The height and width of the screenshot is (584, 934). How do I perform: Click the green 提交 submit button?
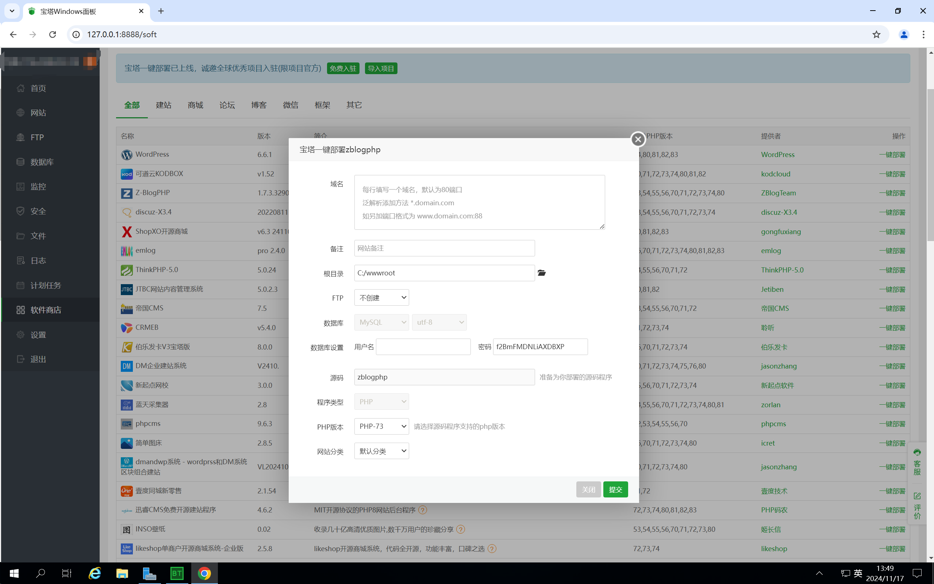(615, 490)
